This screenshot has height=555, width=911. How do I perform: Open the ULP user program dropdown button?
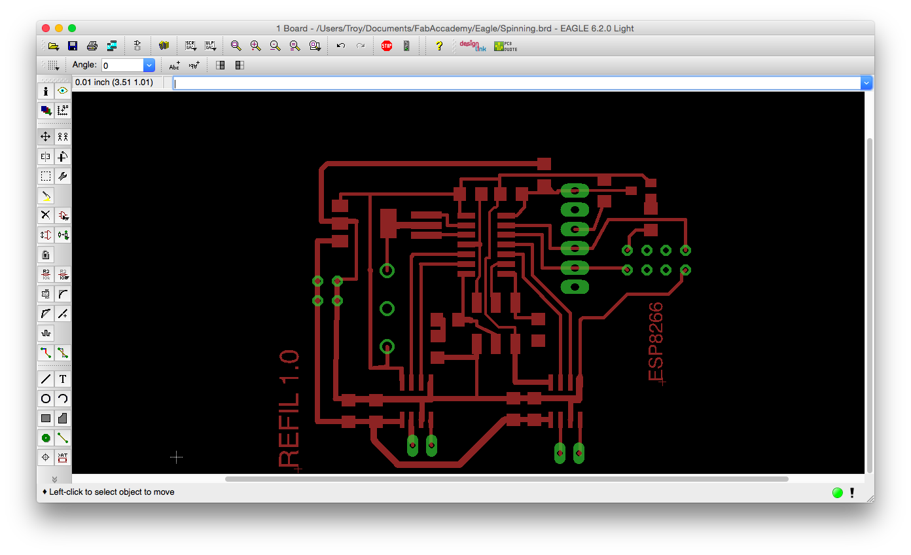tap(210, 46)
